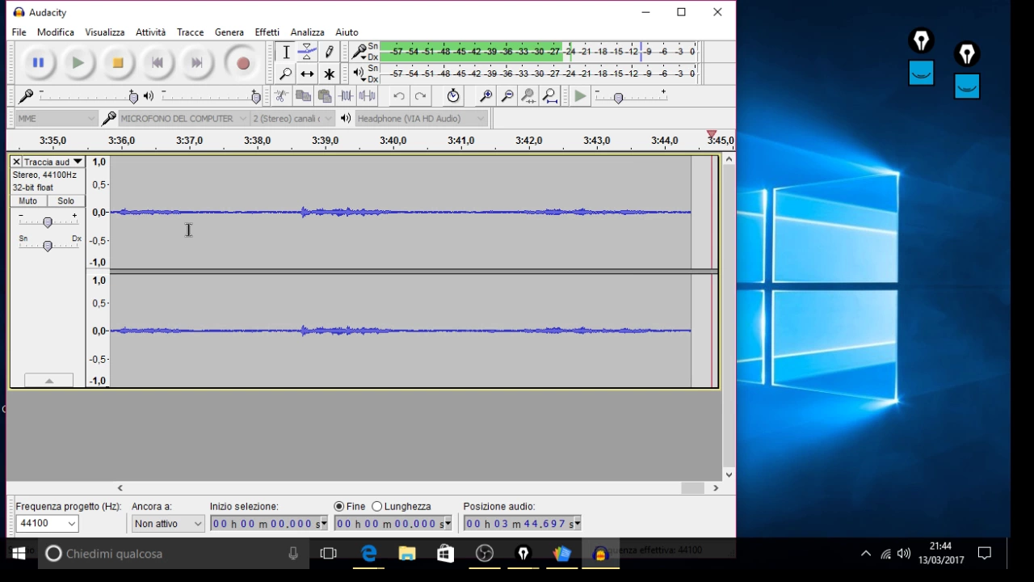
Task: Open the MME audio host dropdown
Action: point(57,118)
